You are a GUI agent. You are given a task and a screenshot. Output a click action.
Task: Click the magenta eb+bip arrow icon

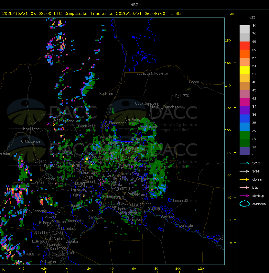[x=244, y=196]
